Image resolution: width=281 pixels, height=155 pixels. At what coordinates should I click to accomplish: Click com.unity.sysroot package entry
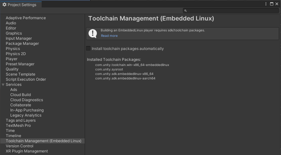click(x=109, y=69)
